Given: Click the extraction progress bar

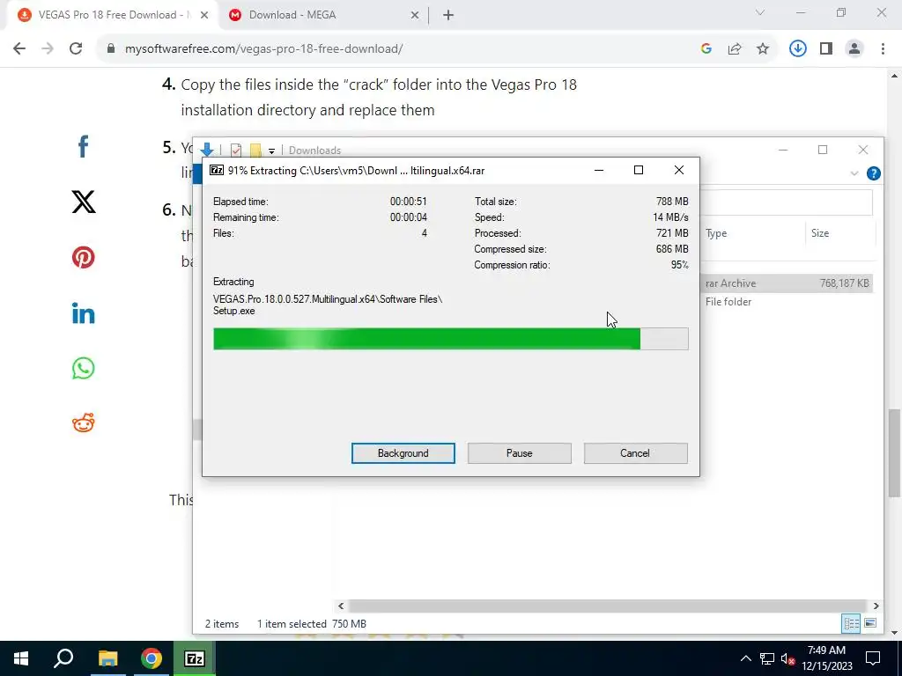Looking at the screenshot, I should pyautogui.click(x=450, y=339).
